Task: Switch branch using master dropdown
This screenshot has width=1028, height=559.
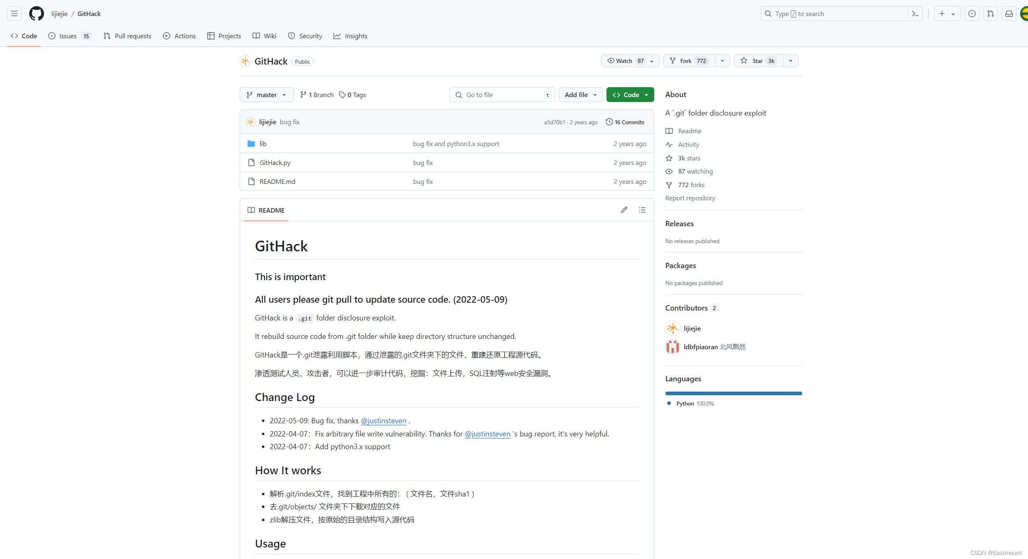Action: coord(267,95)
